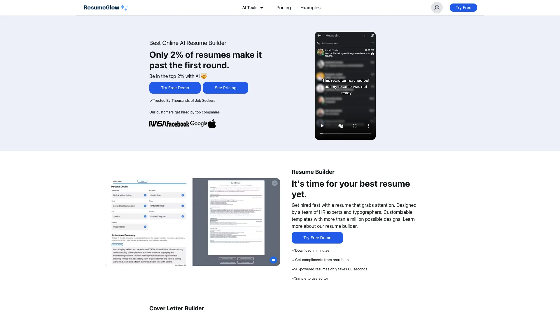Screen dimensions: 560x315
Task: Click Try Free button in navbar
Action: (463, 7)
